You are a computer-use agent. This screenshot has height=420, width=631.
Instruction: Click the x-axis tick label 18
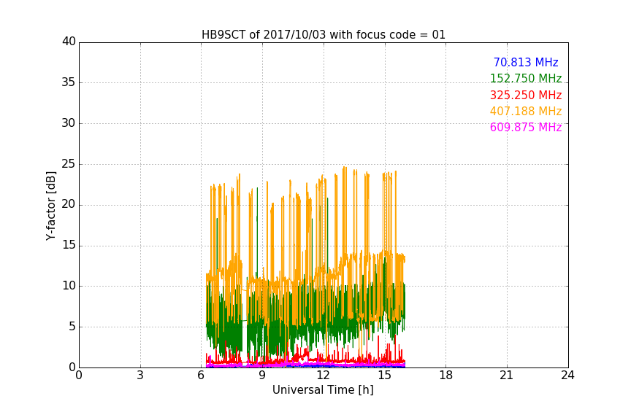pos(446,376)
